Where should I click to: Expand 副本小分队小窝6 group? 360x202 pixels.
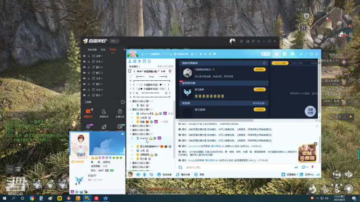click(130, 163)
